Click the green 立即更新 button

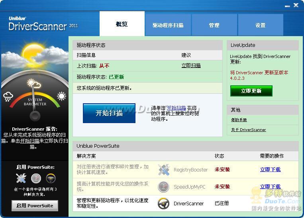click(x=251, y=91)
